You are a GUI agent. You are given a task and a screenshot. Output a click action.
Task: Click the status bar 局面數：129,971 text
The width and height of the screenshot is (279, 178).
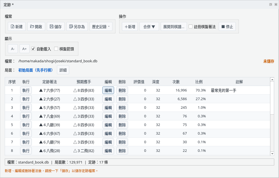click(68, 162)
